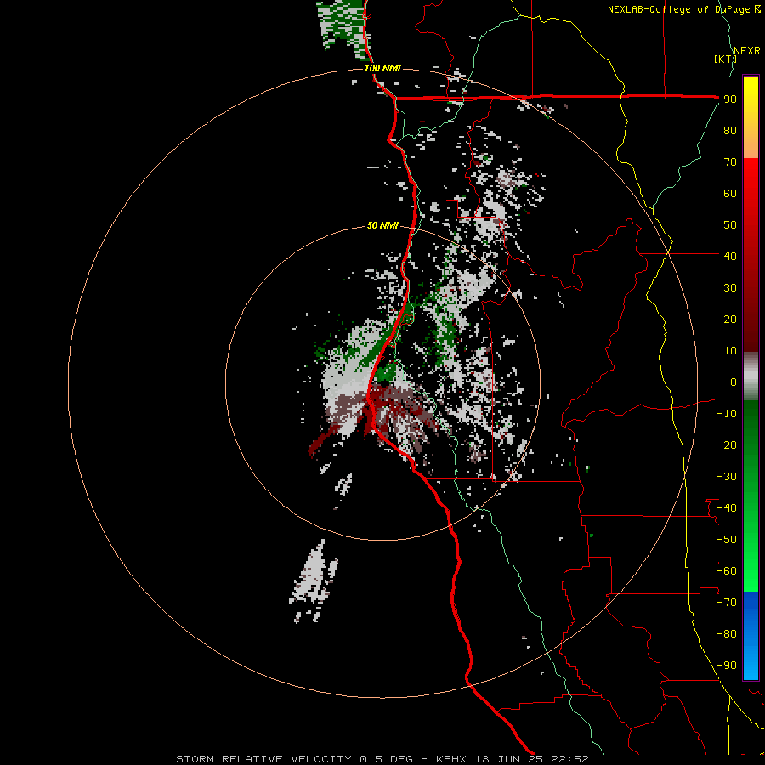Click the yellow top segment of the colorbar
The image size is (765, 765).
pos(751,116)
